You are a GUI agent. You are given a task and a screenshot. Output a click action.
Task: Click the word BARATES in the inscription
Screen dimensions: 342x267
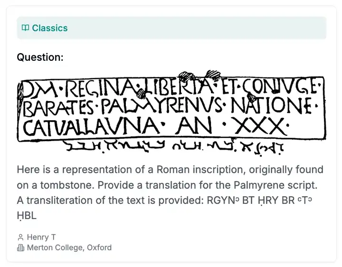click(58, 107)
